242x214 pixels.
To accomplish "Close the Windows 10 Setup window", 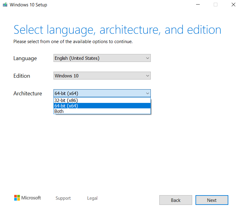I will click(233, 5).
